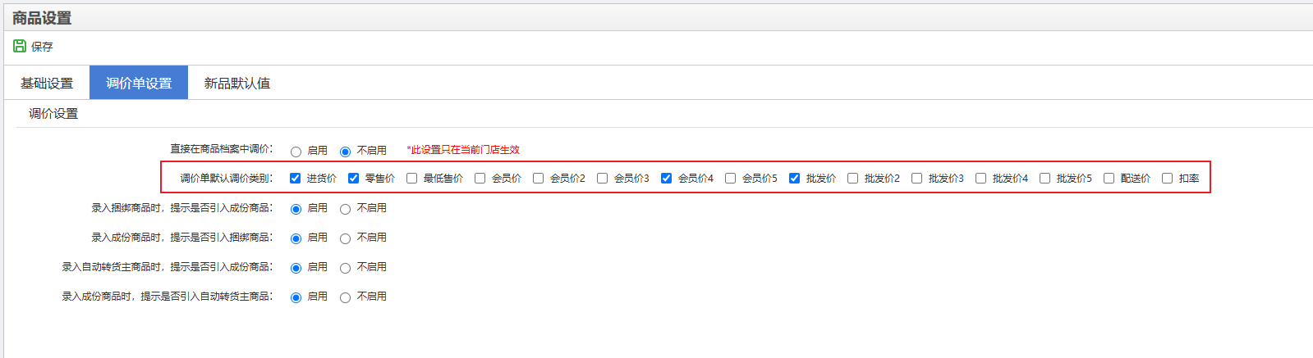1313x358 pixels.
Task: Check the 最低售价 checkbox
Action: pos(411,178)
